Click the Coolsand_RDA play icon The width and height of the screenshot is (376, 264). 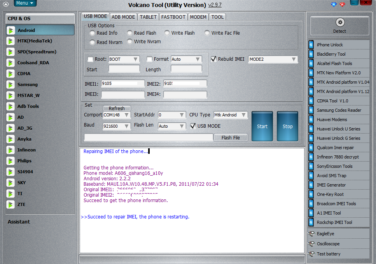[x=10, y=63]
